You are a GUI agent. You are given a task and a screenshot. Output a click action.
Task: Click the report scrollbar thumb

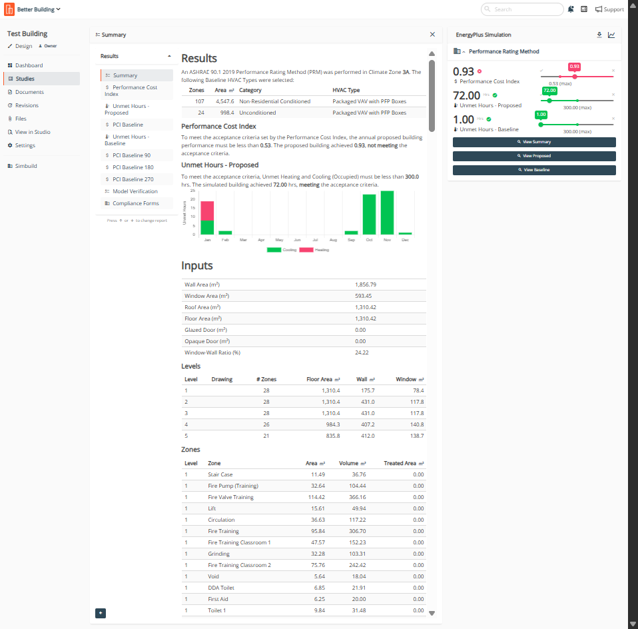coord(432,96)
